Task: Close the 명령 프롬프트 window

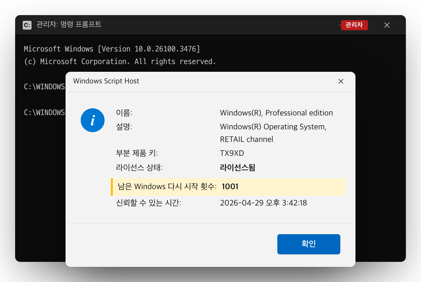Action: pyautogui.click(x=387, y=25)
